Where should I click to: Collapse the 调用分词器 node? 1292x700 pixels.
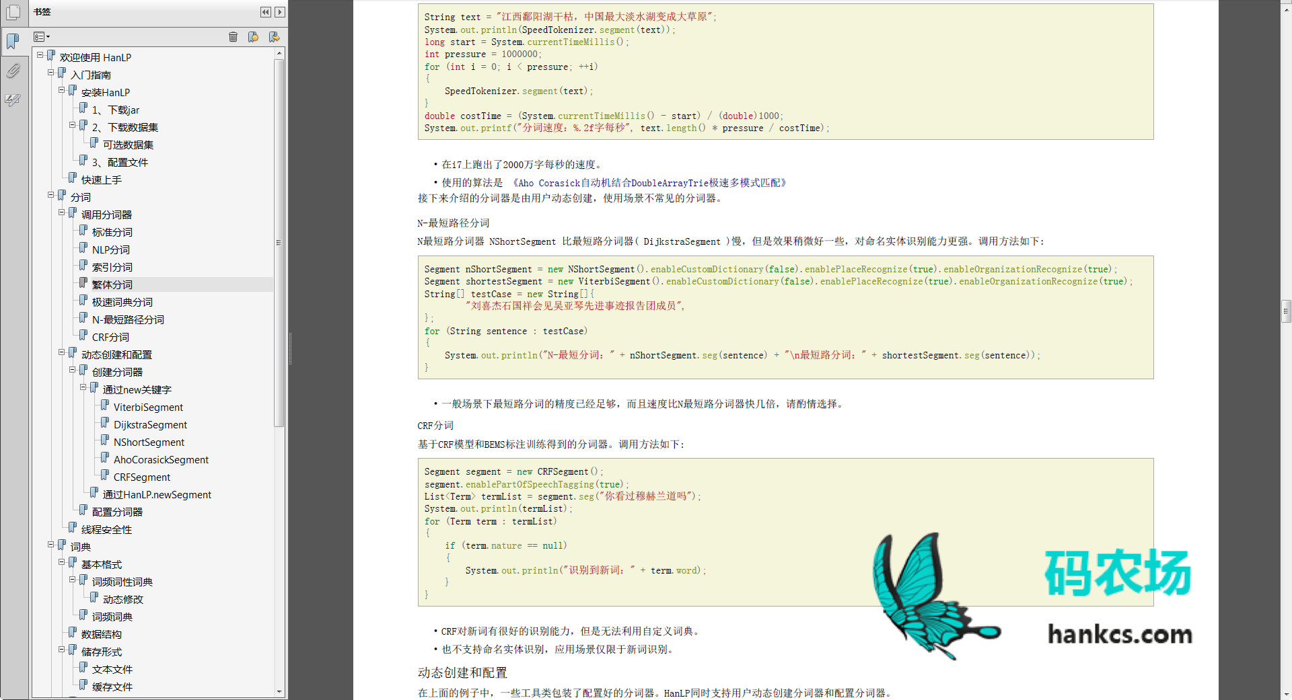pyautogui.click(x=62, y=212)
